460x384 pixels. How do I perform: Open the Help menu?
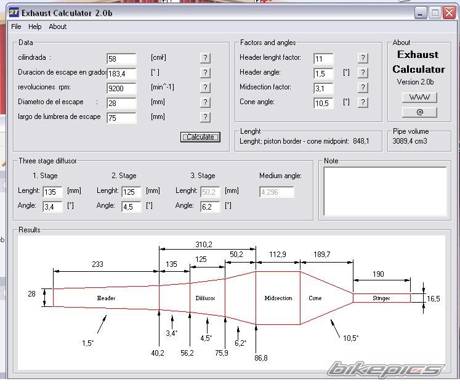35,27
